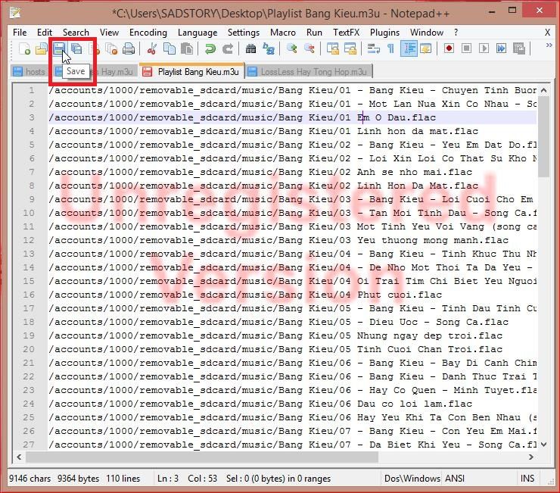Toggle synchronize vertical scrolling
This screenshot has height=493, width=560.
tap(333, 48)
